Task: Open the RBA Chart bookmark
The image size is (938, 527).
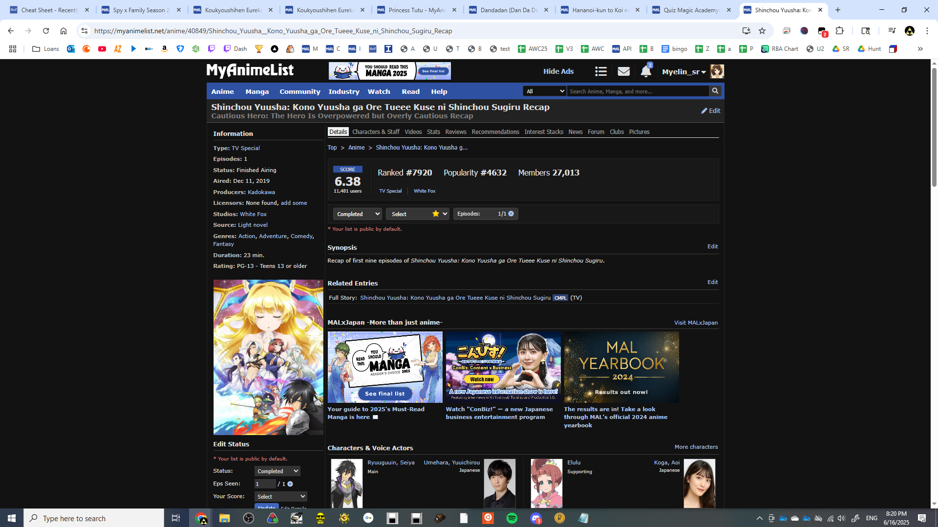Action: click(779, 49)
